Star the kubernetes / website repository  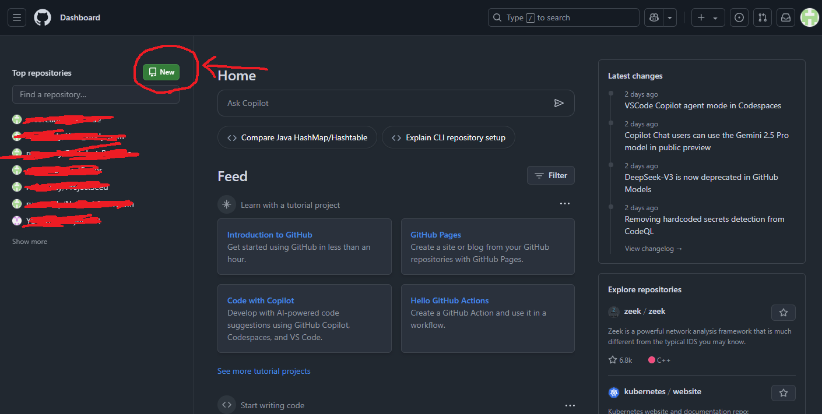point(784,393)
